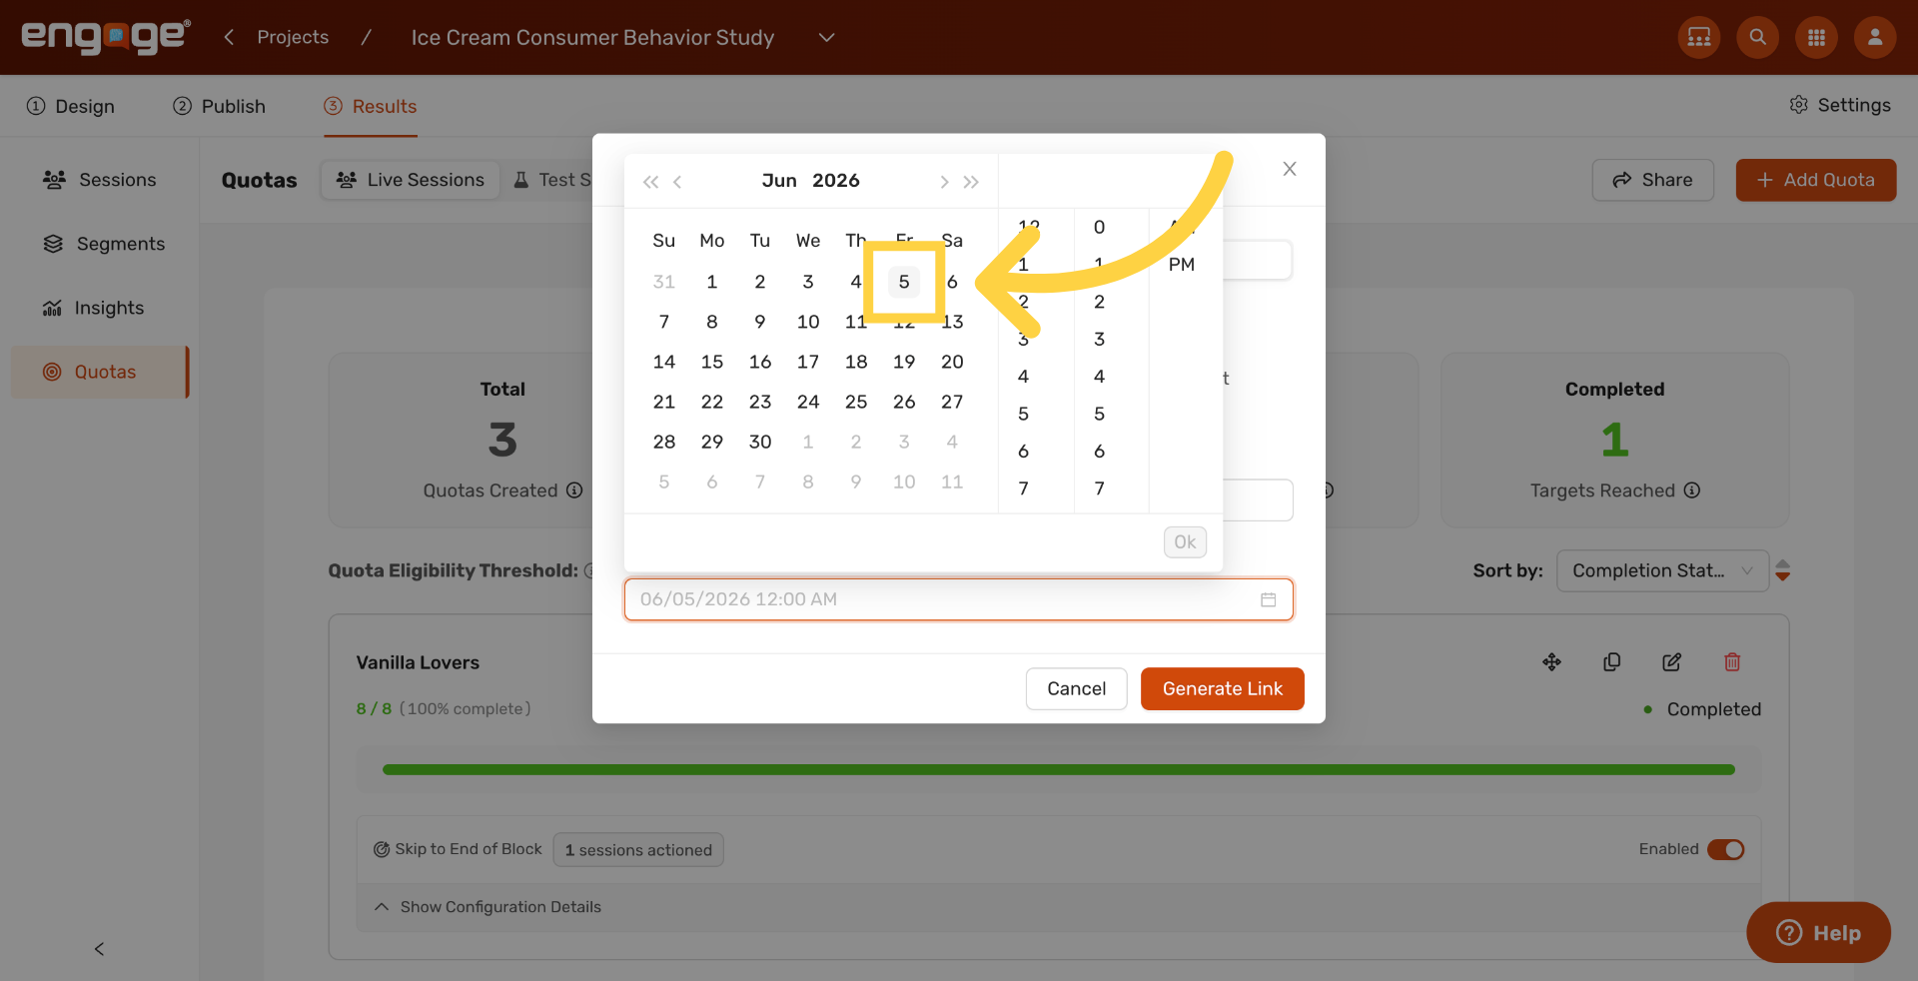Open the Projects breadcrumb link
The image size is (1918, 981).
coord(293,37)
